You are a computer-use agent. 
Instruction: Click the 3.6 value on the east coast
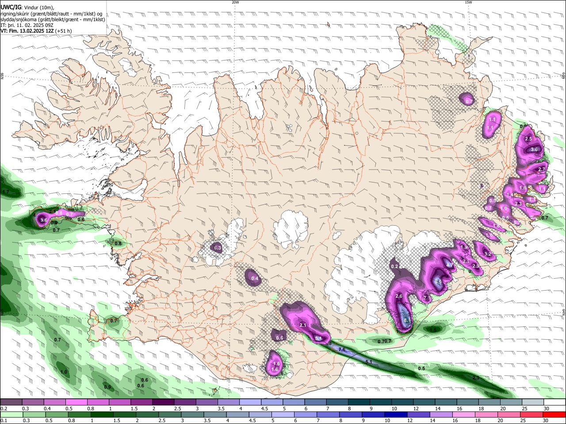coord(534,150)
